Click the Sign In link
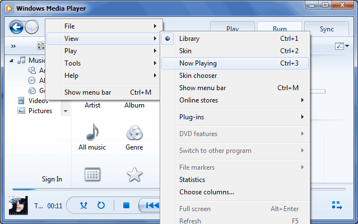This screenshot has width=358, height=224. 52,179
